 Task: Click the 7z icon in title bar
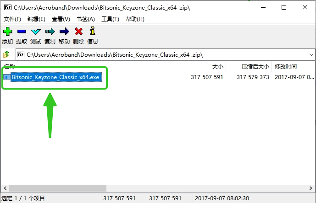click(x=8, y=8)
